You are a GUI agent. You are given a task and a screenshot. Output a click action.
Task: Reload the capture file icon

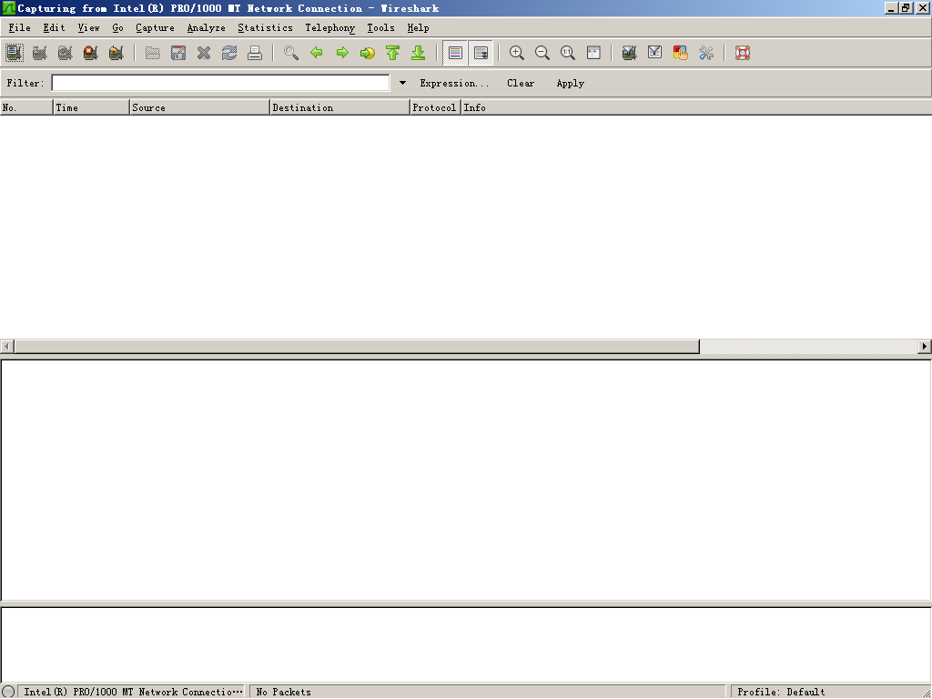click(x=229, y=53)
